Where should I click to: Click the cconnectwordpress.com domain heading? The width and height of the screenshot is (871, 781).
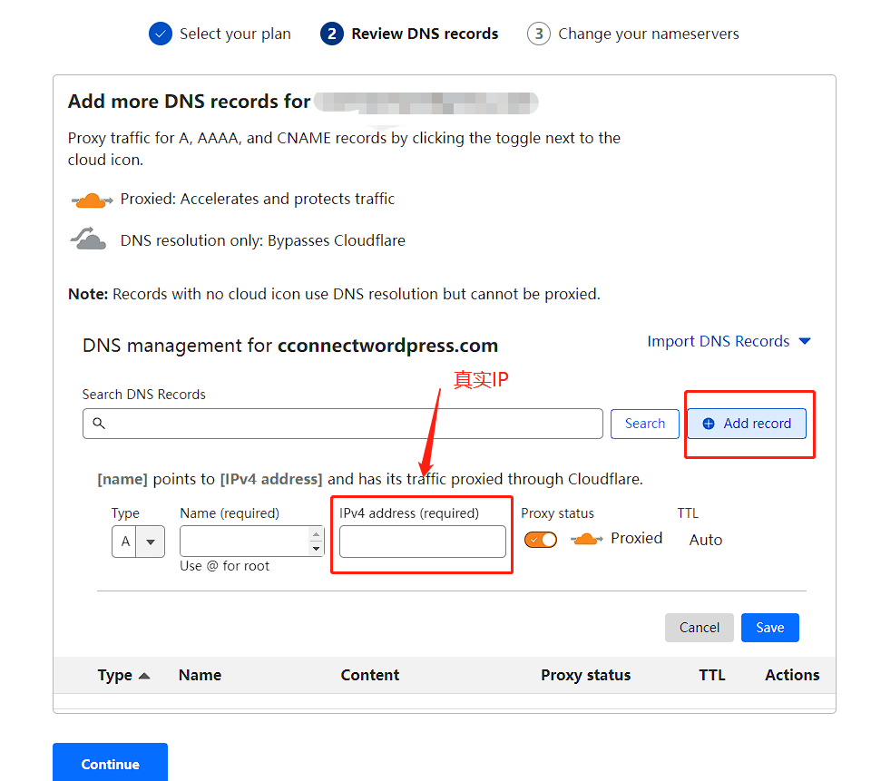pyautogui.click(x=387, y=346)
